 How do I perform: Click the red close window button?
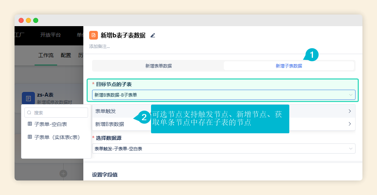click(21, 20)
